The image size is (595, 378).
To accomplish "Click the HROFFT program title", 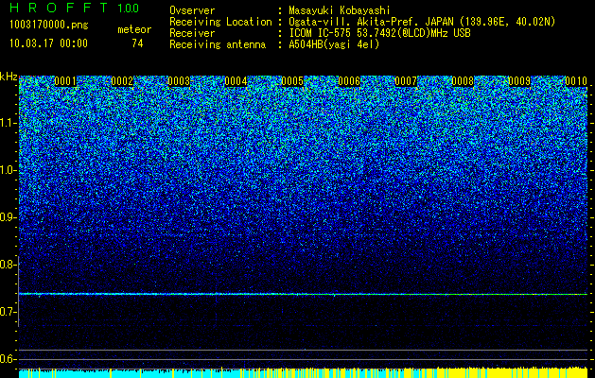I will tap(59, 8).
